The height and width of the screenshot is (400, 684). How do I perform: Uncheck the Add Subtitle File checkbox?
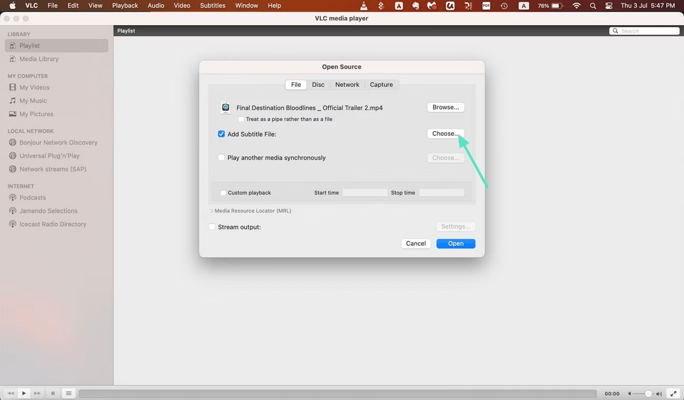tap(222, 134)
